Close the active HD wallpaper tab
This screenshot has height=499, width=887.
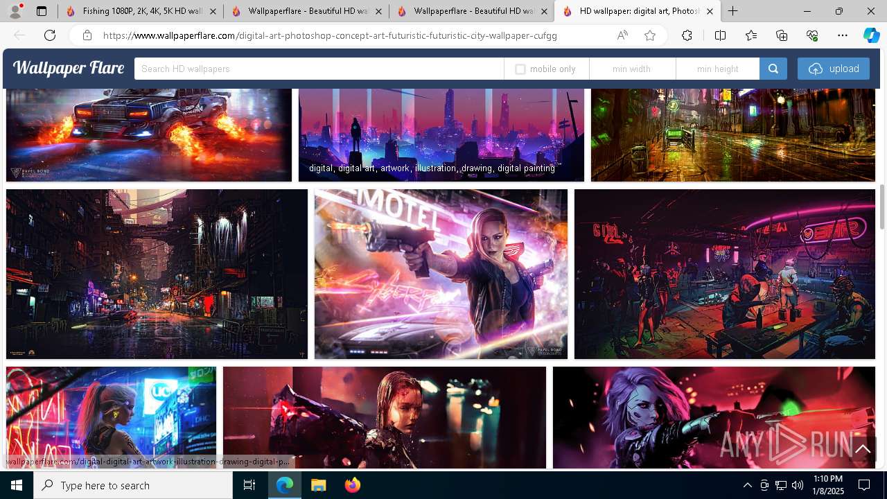tap(710, 11)
